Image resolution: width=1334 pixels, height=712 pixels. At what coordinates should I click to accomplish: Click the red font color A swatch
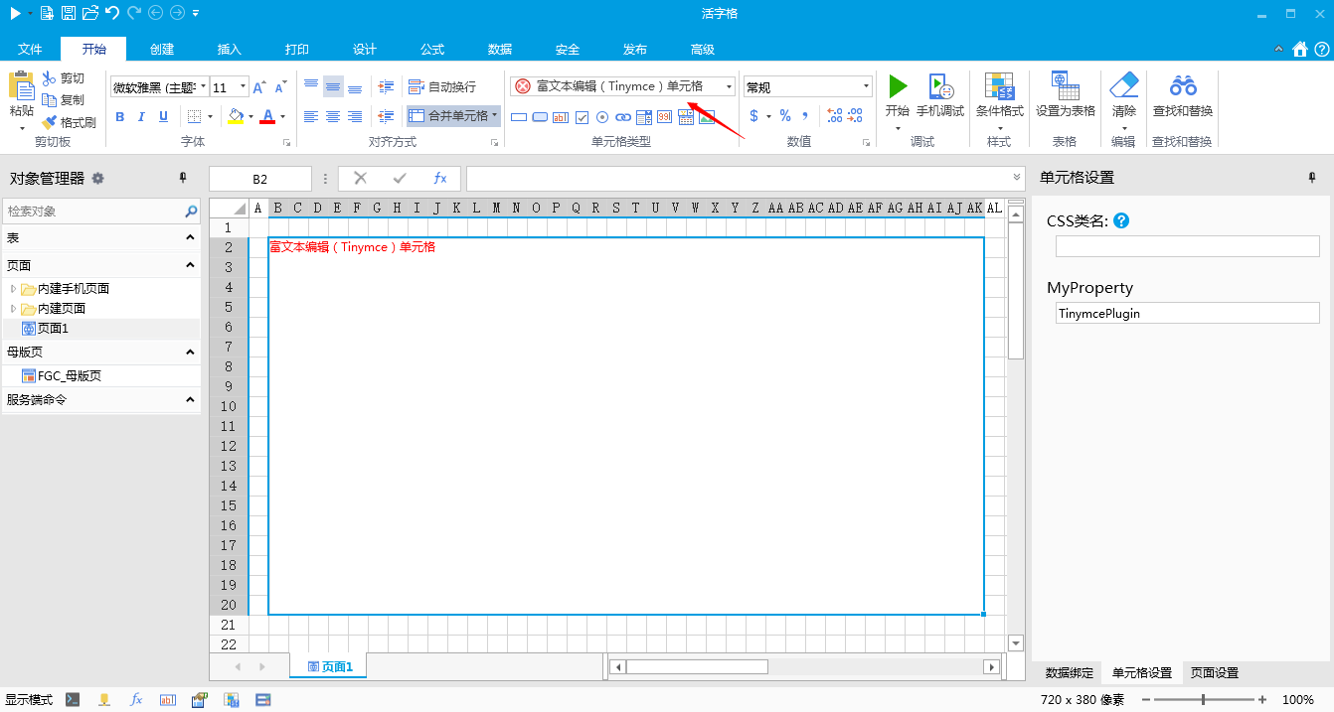(267, 116)
